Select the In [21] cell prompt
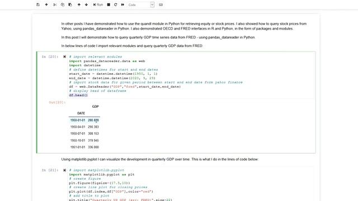 point(50,170)
